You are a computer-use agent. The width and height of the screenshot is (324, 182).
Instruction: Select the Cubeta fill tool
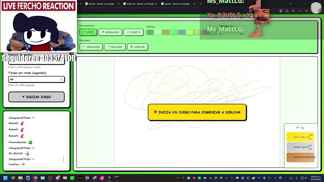[x=134, y=32]
